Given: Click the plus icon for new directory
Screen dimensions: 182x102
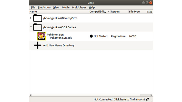Looking at the screenshot, I should point(38,45).
